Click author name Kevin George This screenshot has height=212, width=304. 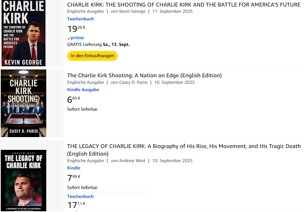[132, 11]
